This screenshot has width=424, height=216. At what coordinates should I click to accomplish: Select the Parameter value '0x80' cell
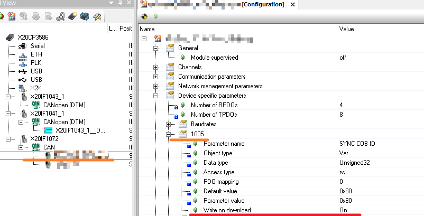[x=346, y=200]
